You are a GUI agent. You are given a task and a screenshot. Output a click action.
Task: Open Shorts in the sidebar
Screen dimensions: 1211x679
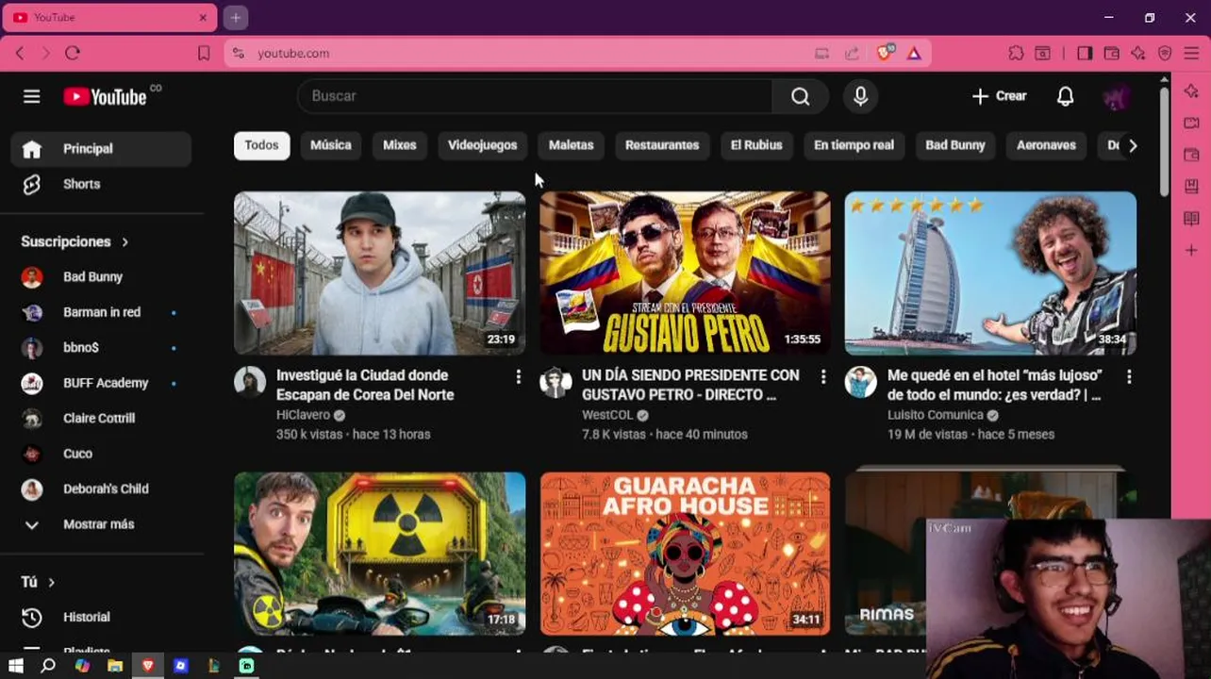[101, 184]
